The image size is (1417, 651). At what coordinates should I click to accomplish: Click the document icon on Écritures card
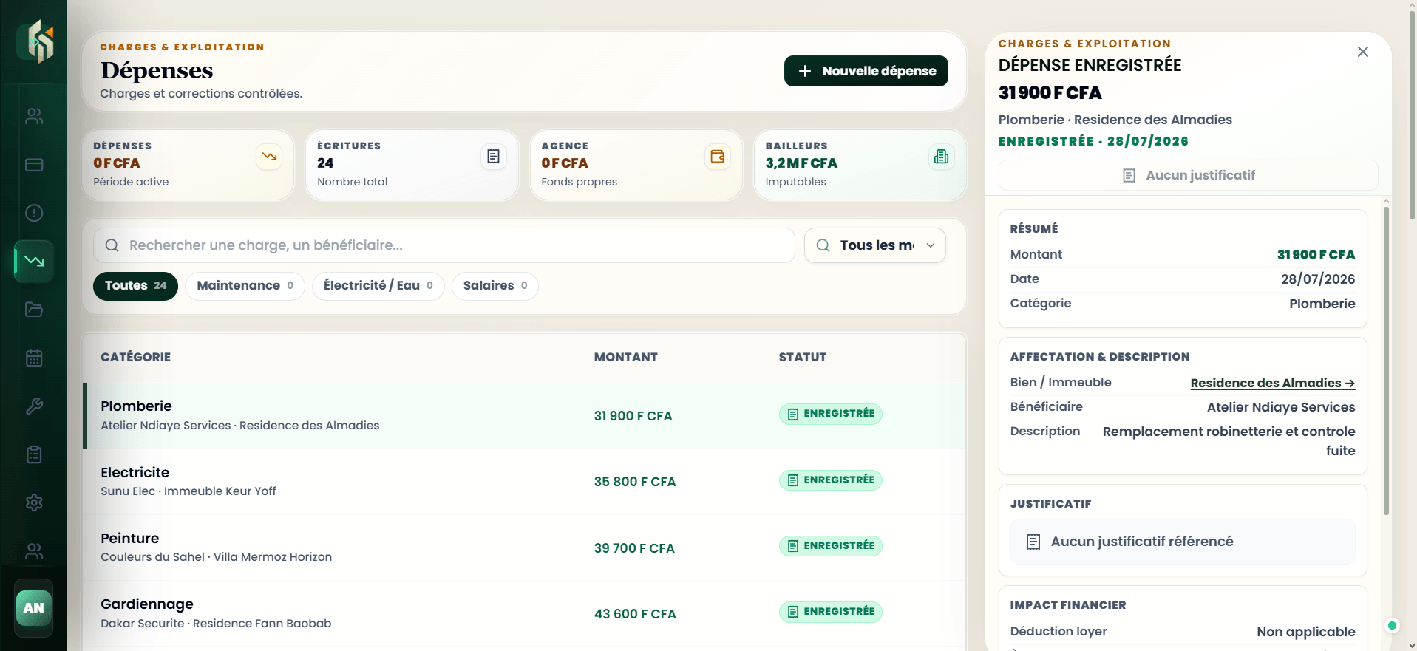point(493,157)
